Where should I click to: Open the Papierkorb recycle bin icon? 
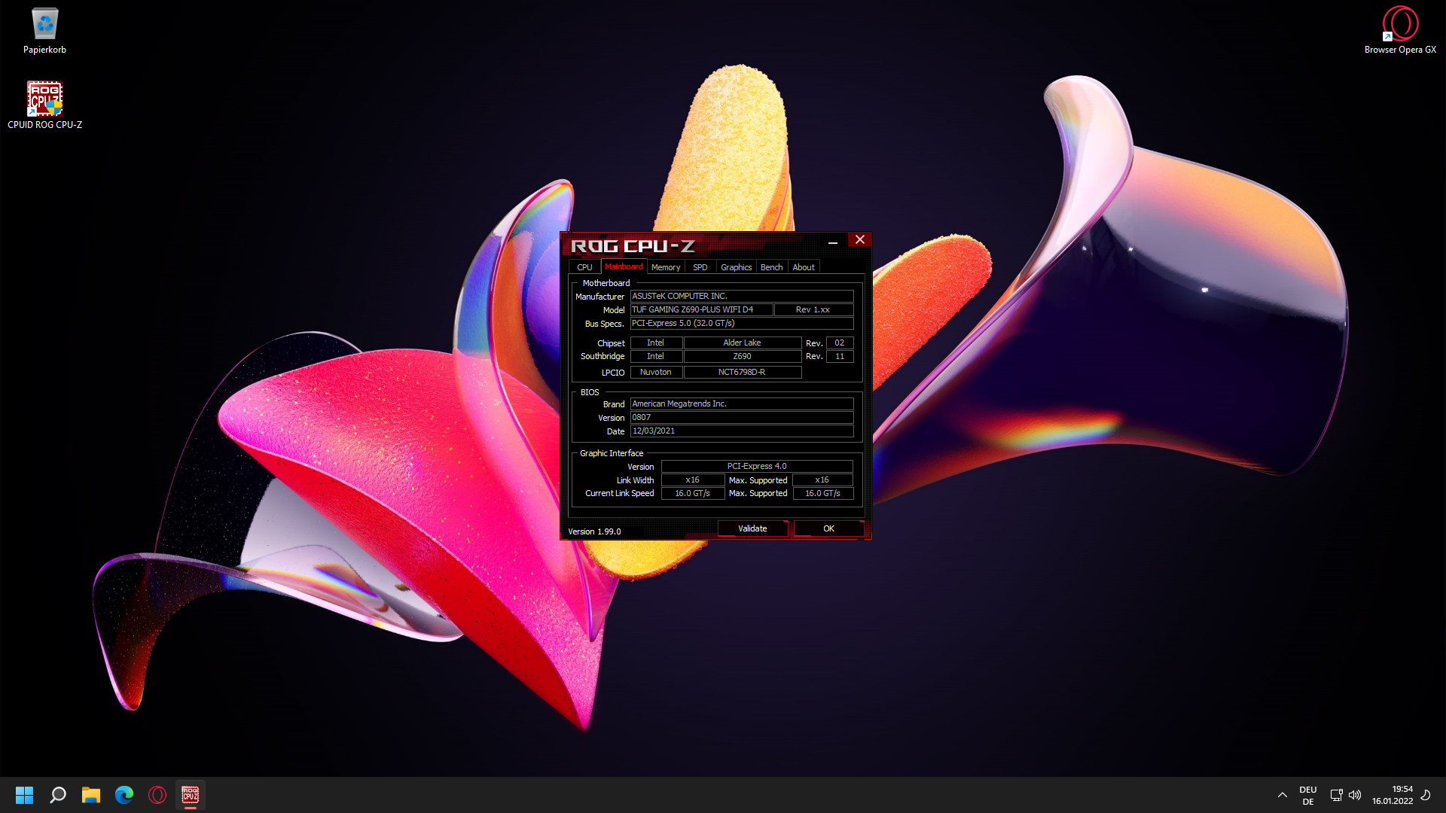tap(44, 30)
